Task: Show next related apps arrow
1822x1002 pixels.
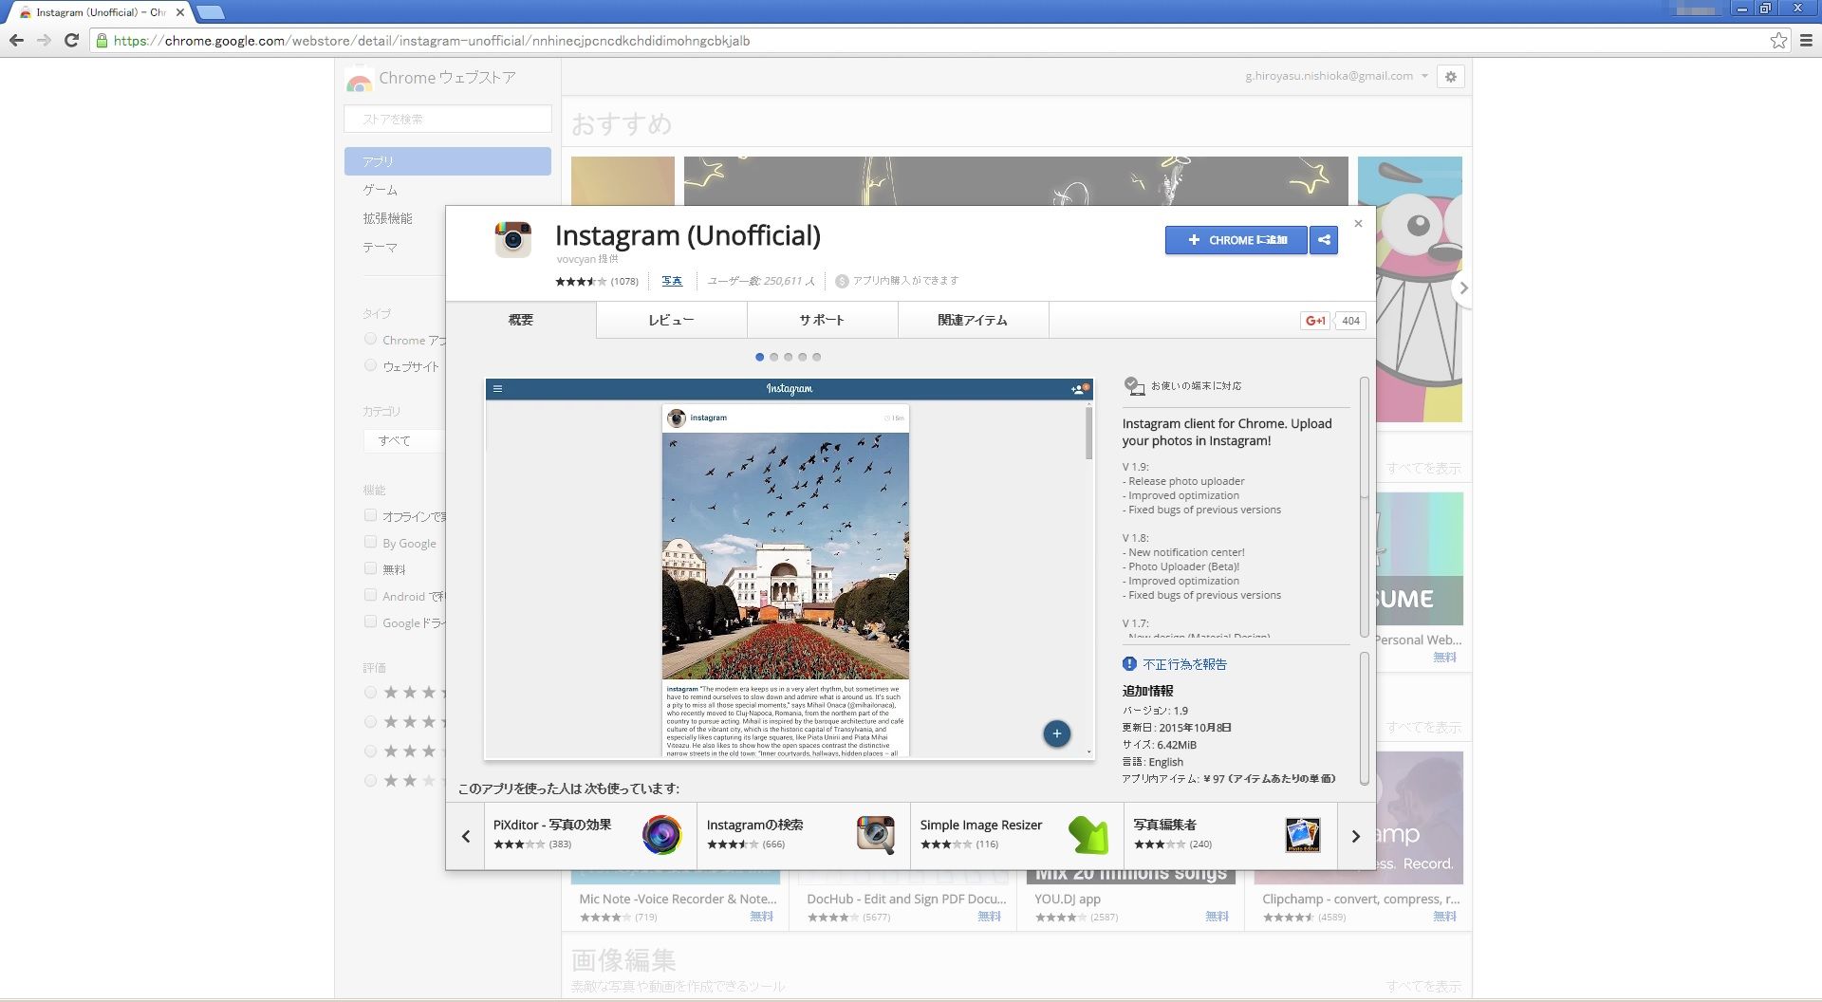Action: (1356, 836)
